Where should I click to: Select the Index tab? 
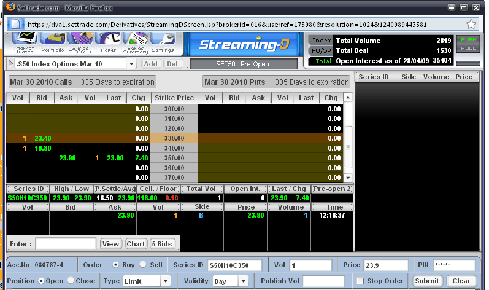322,41
